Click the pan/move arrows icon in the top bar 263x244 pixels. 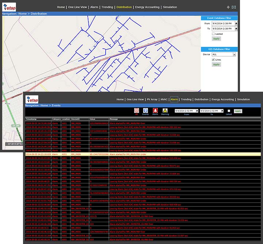coord(228,7)
